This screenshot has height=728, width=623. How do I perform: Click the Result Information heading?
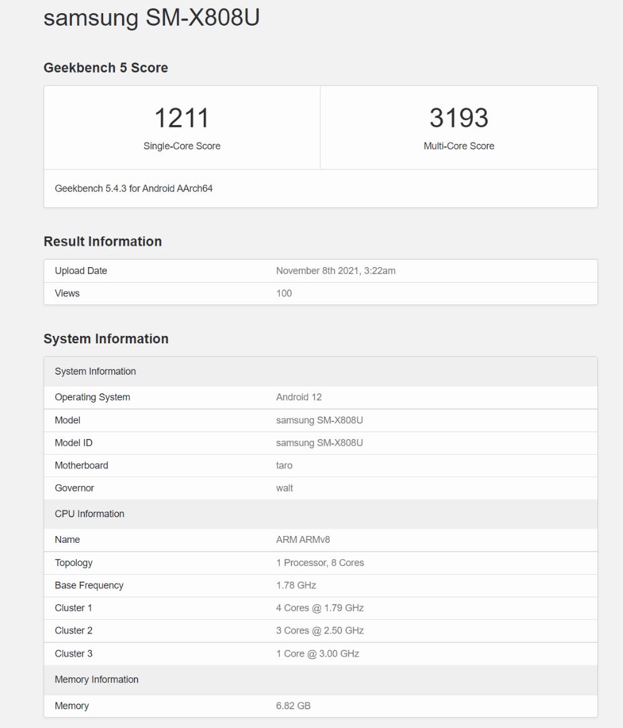[x=103, y=241]
